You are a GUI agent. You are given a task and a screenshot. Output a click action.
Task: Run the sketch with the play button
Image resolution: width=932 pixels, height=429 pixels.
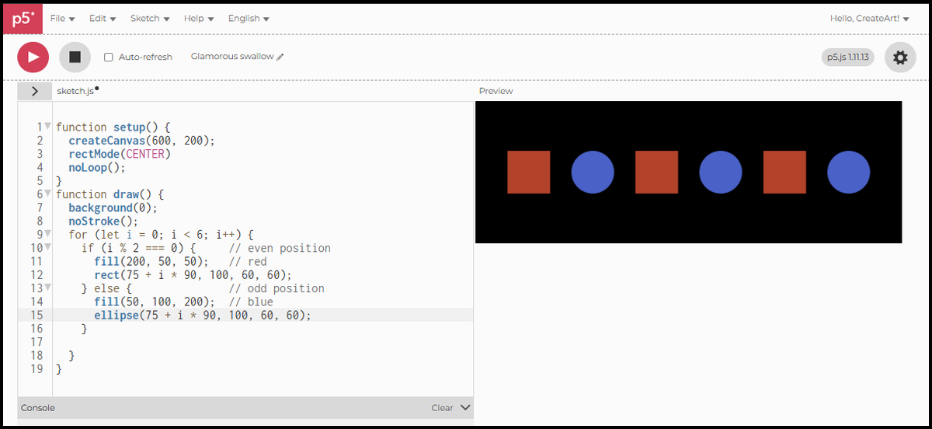coord(33,57)
